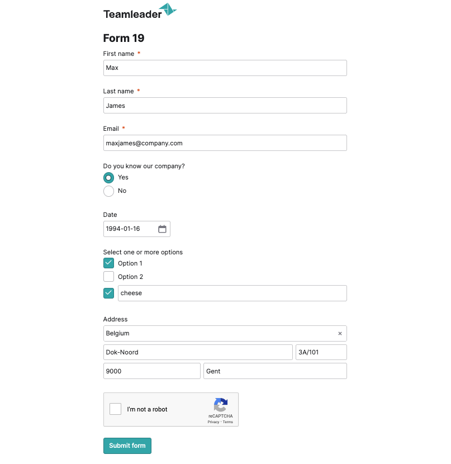Tick the I'm not a robot checkbox
Screen dimensions: 451x464
click(x=115, y=409)
